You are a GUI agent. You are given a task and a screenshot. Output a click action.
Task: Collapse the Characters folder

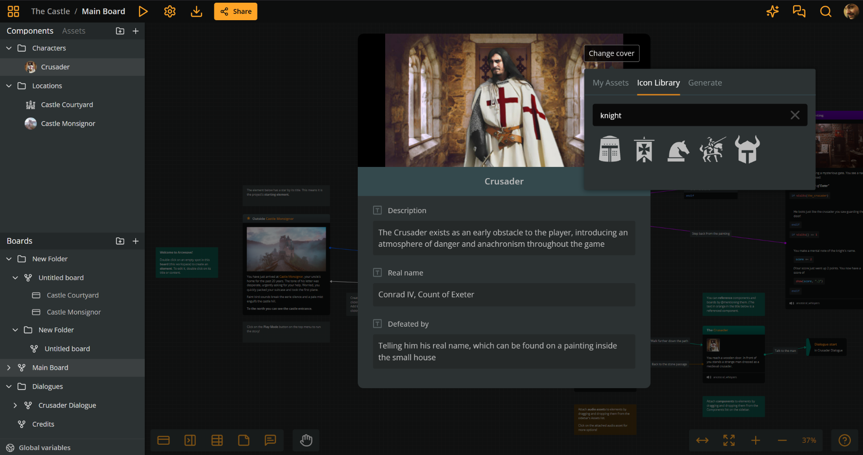(x=8, y=48)
